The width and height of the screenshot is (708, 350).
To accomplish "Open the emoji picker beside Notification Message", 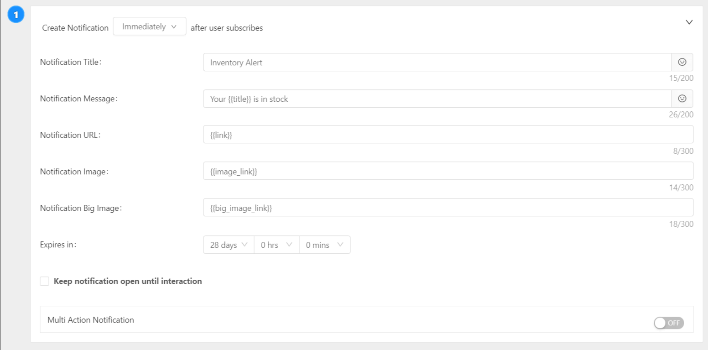I will pos(682,99).
